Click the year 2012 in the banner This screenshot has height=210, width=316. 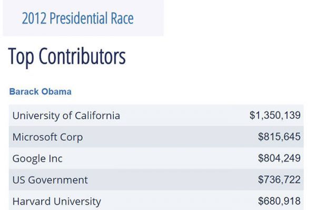pyautogui.click(x=34, y=18)
